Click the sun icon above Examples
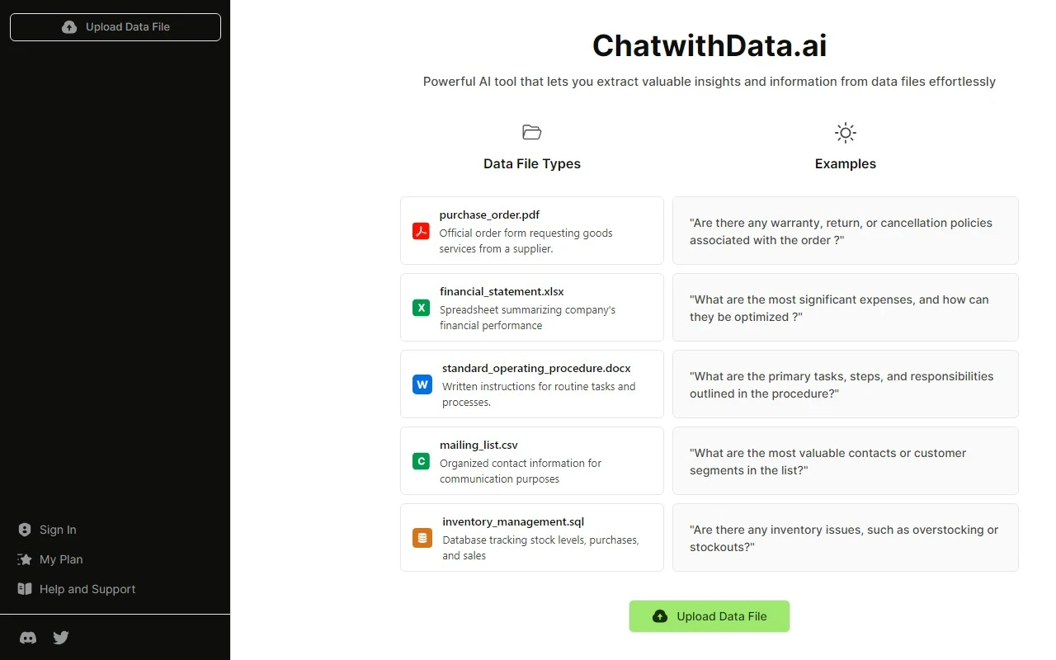 [846, 133]
